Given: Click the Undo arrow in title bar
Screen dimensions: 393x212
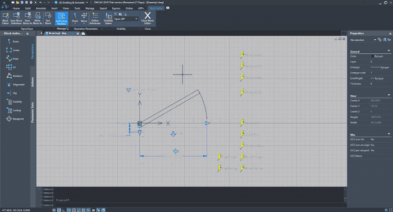Looking at the screenshot, I should [40, 2].
